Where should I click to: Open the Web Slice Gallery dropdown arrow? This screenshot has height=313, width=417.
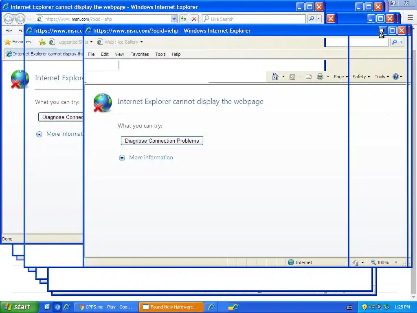click(x=141, y=42)
